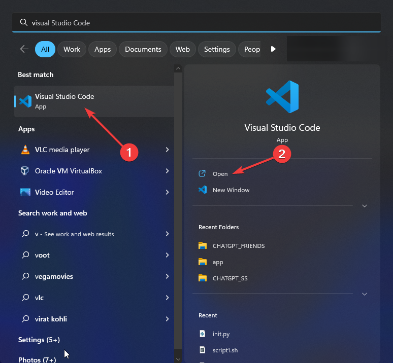Switch to the Web filter tab
Viewport: 393px width, 363px height.
[x=182, y=49]
